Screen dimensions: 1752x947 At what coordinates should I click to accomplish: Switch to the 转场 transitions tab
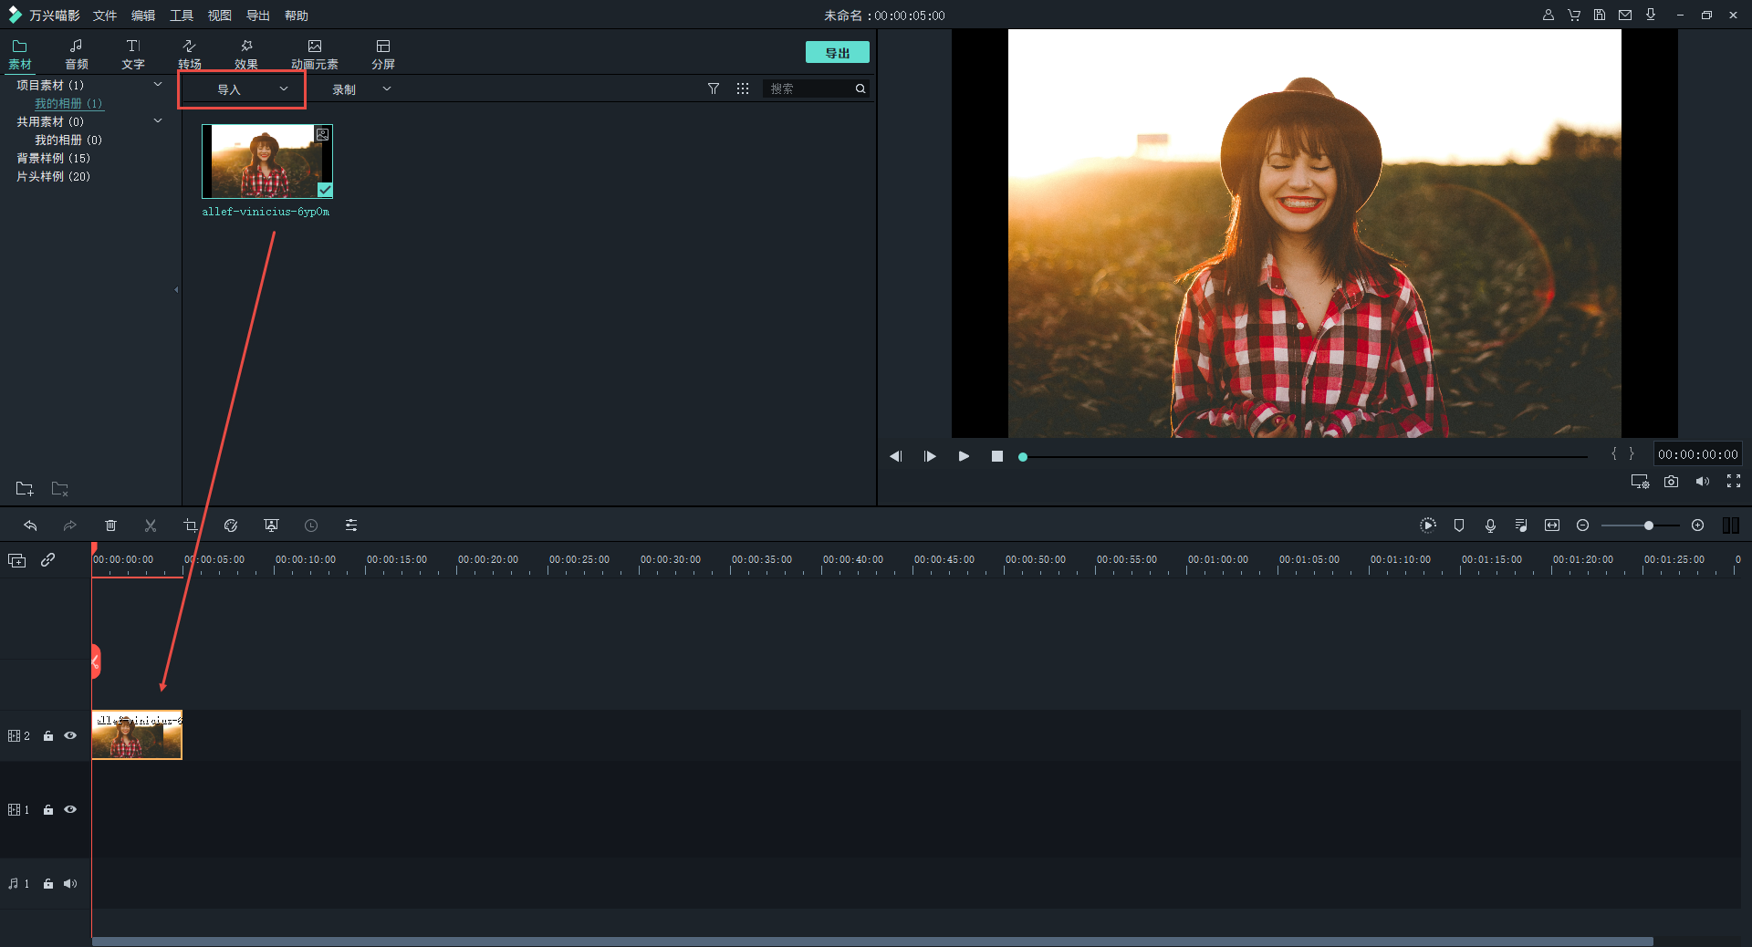(x=189, y=54)
